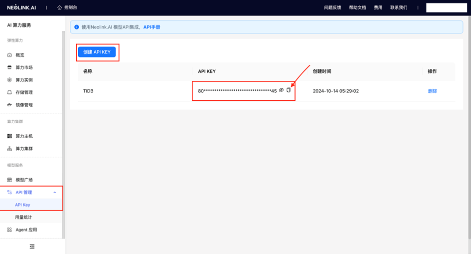471x254 pixels.
Task: Click the API 管理 icon
Action: pos(9,193)
